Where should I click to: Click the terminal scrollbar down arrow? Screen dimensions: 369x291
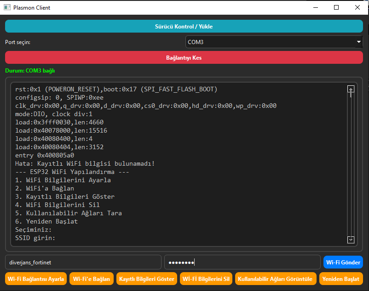351,240
